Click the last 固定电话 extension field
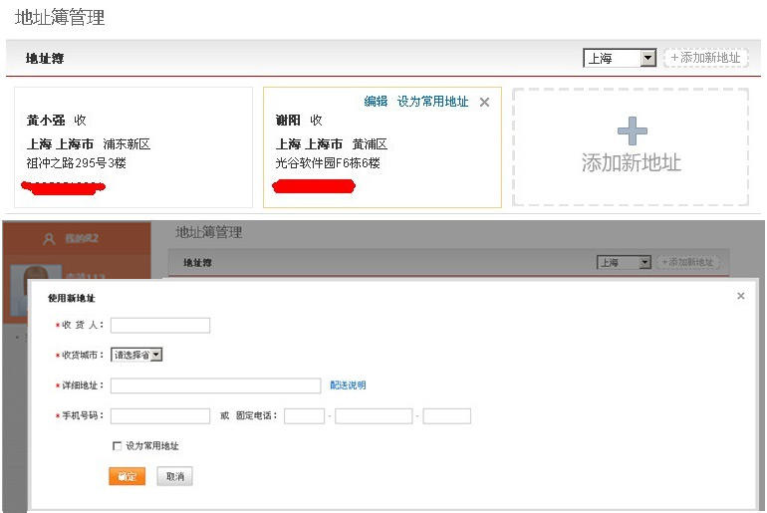Viewport: 767px width, 513px height. coord(446,415)
